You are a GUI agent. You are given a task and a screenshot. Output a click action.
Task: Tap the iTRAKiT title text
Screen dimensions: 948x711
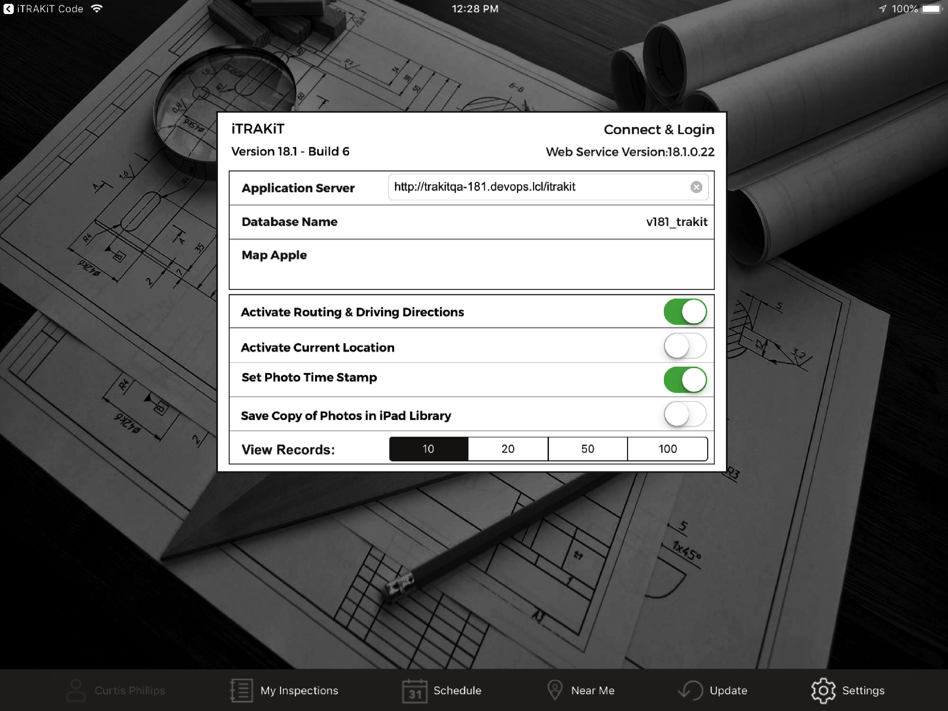pyautogui.click(x=257, y=129)
